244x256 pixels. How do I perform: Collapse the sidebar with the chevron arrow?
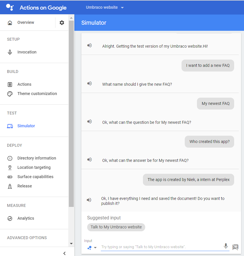(x=64, y=253)
